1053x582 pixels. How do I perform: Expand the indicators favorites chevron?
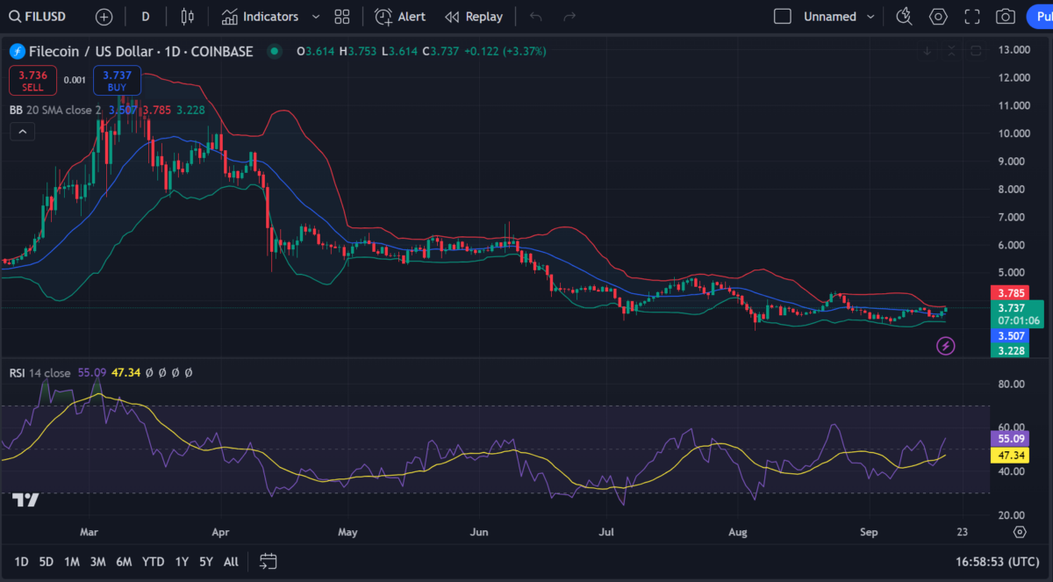pyautogui.click(x=317, y=17)
